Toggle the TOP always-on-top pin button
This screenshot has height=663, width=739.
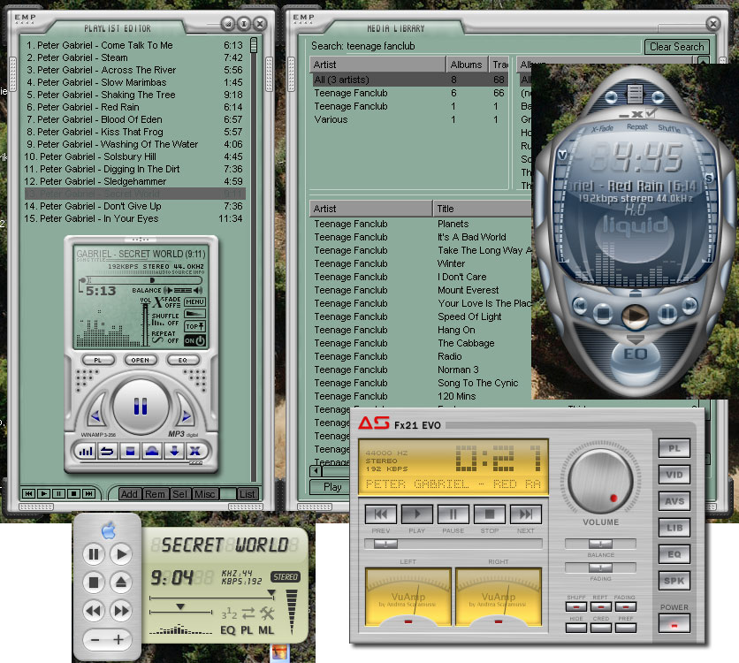pos(194,326)
